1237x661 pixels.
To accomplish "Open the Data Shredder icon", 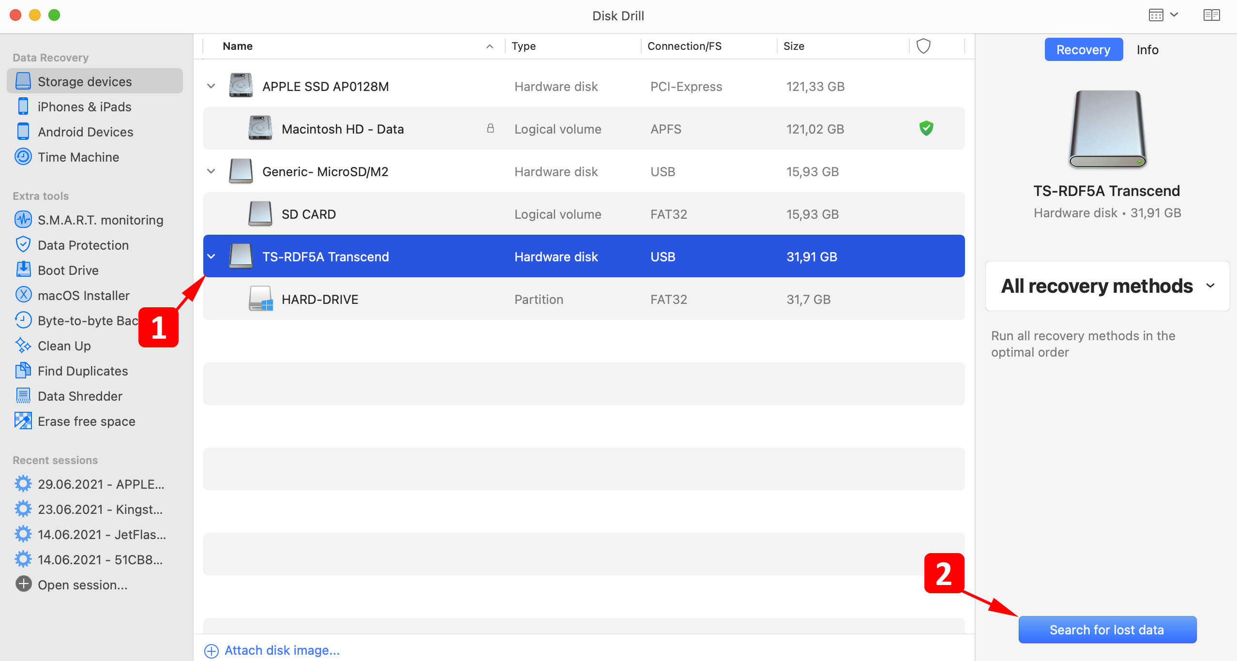I will [x=23, y=396].
